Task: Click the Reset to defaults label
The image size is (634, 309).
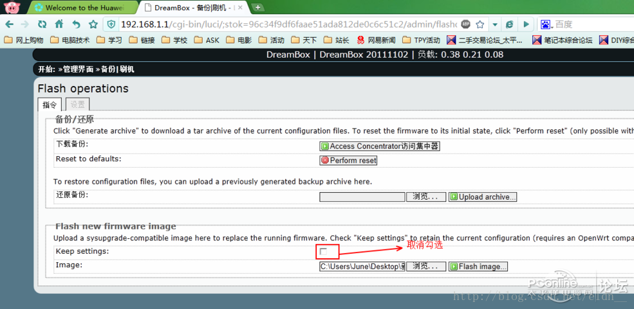Action: [x=89, y=159]
